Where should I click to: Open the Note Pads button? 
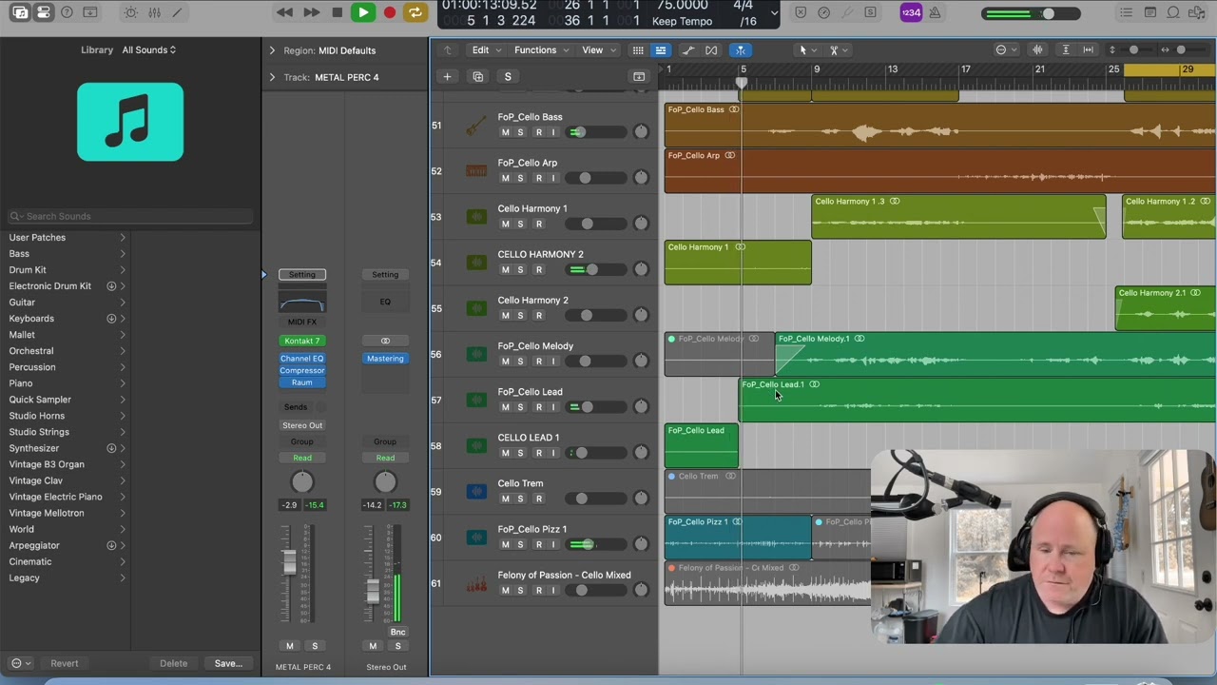(x=1149, y=12)
